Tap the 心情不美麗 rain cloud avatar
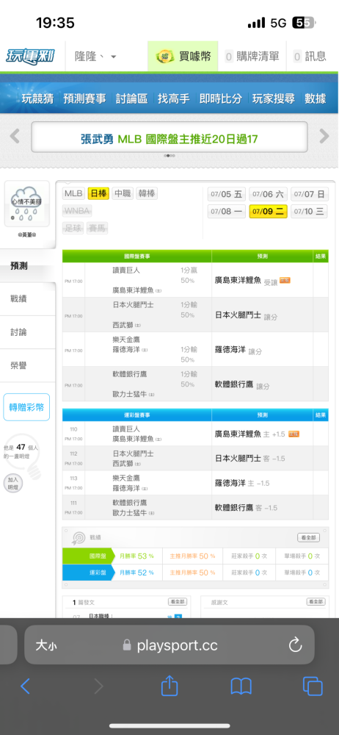 [x=27, y=205]
